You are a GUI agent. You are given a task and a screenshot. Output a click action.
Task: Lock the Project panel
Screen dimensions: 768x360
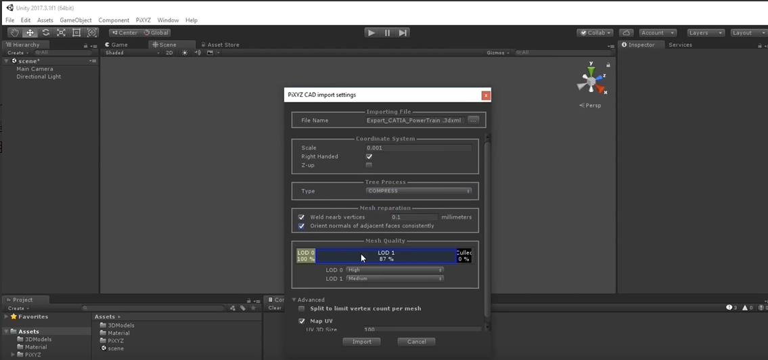(x=248, y=300)
